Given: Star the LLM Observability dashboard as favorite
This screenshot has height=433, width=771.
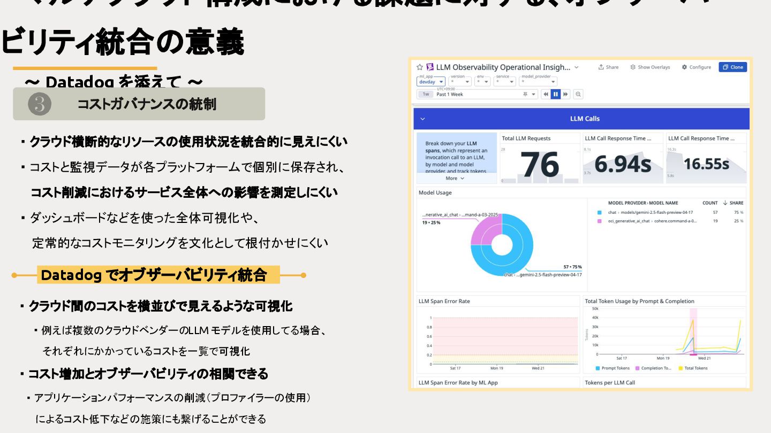Looking at the screenshot, I should [420, 67].
